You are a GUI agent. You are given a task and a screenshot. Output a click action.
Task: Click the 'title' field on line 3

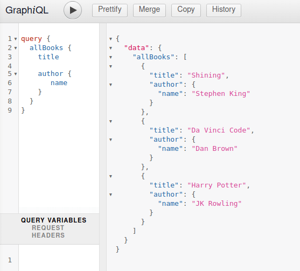tap(48, 57)
